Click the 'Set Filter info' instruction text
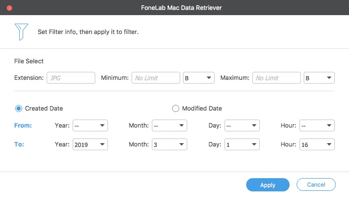349x198 pixels. click(88, 32)
